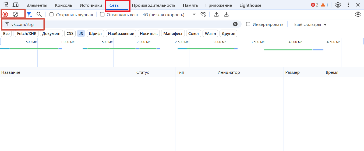Toggle device toolbar emulation icon
The width and height of the screenshot is (364, 151).
[x=16, y=5]
